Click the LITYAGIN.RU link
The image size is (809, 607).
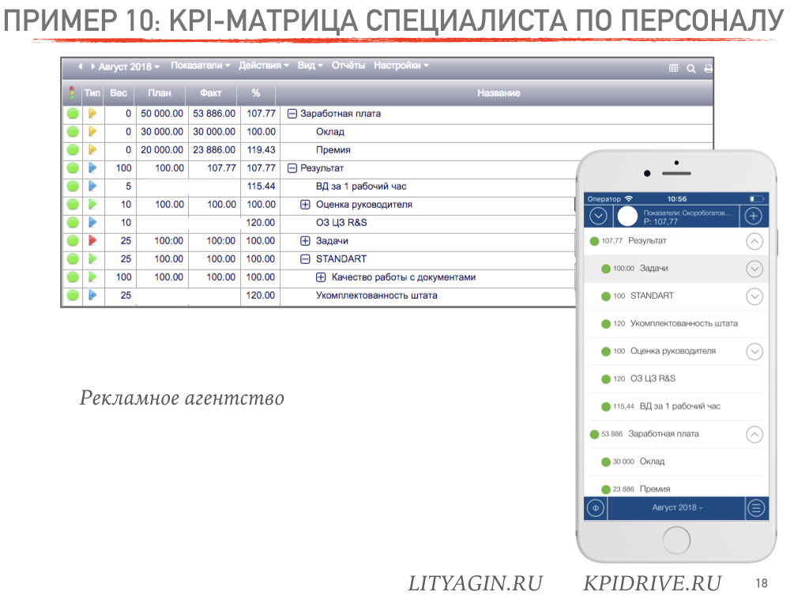click(x=475, y=583)
